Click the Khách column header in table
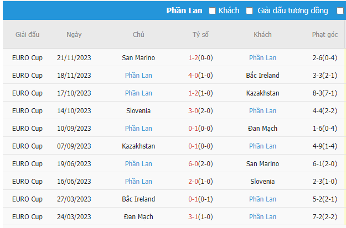Image resolution: width=346 pixels, height=228 pixels. point(262,35)
